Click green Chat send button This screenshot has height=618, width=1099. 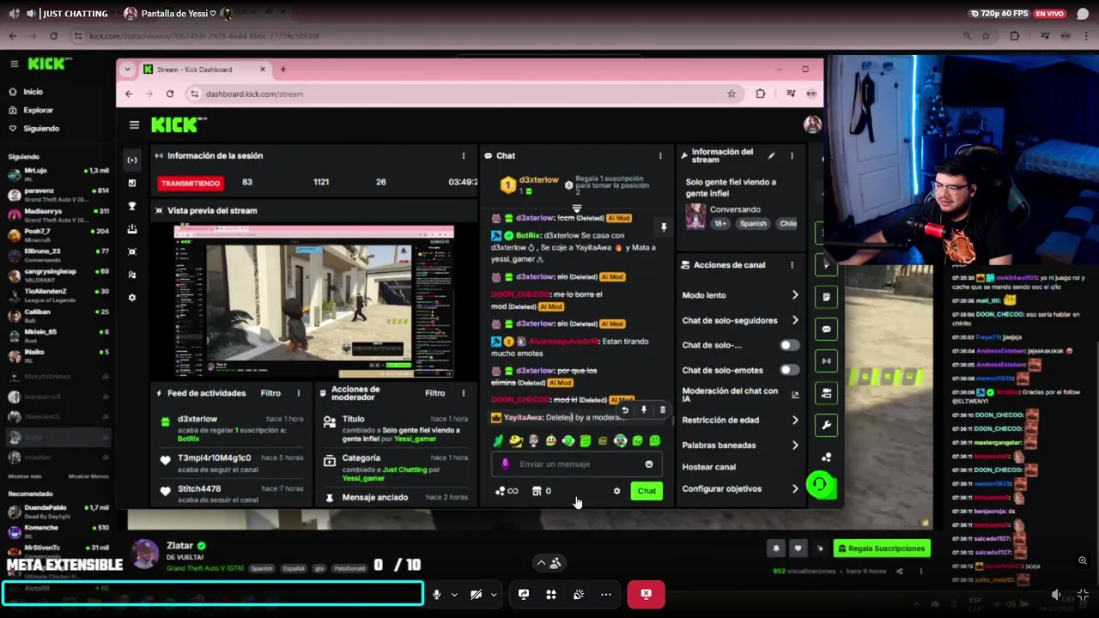(647, 491)
